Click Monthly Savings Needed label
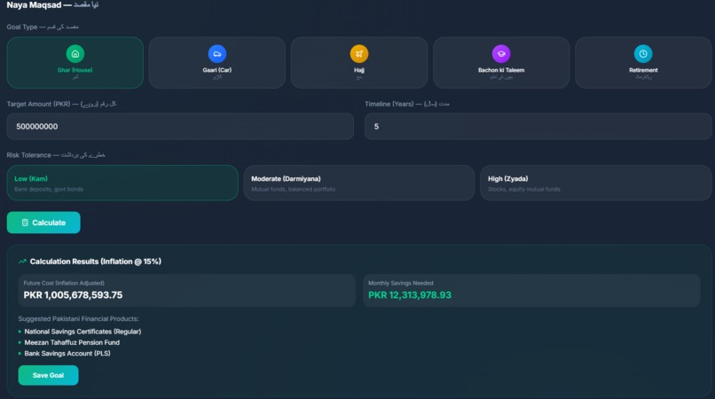The width and height of the screenshot is (715, 399). (x=401, y=283)
